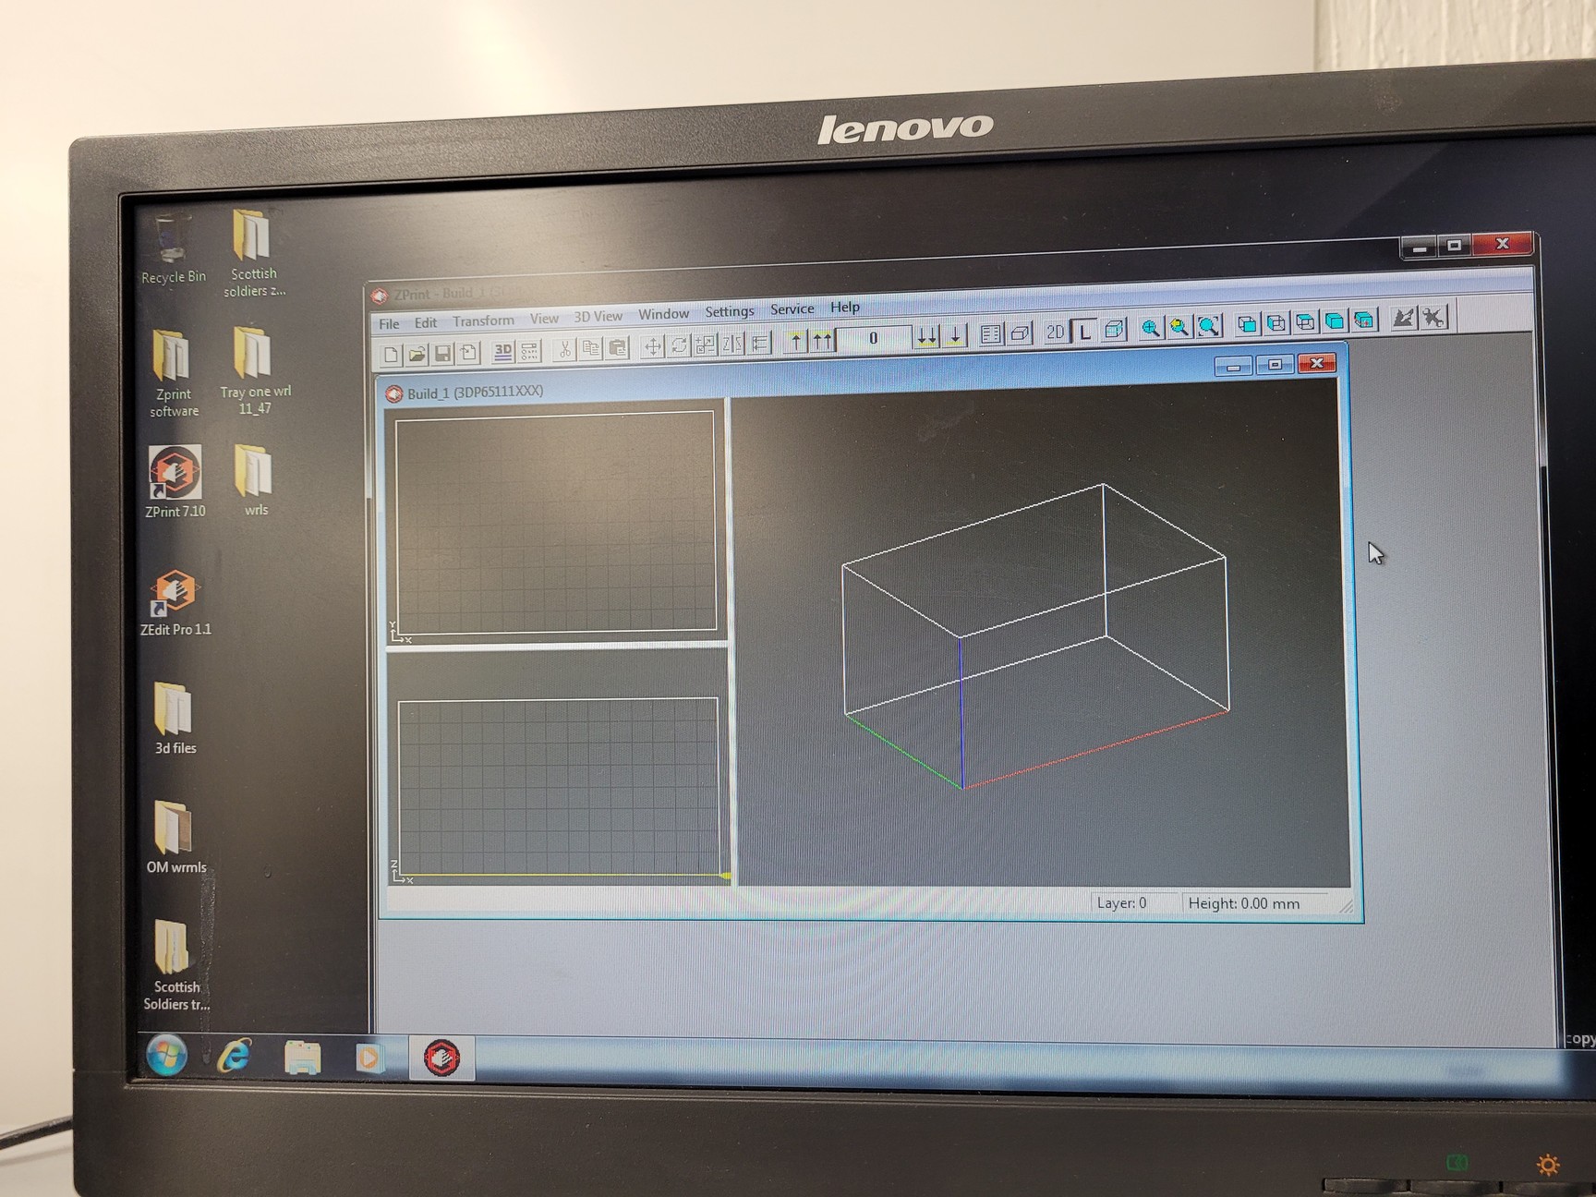Jump to bottom layer with down-arrow button
This screenshot has height=1197, width=1596.
(x=956, y=339)
